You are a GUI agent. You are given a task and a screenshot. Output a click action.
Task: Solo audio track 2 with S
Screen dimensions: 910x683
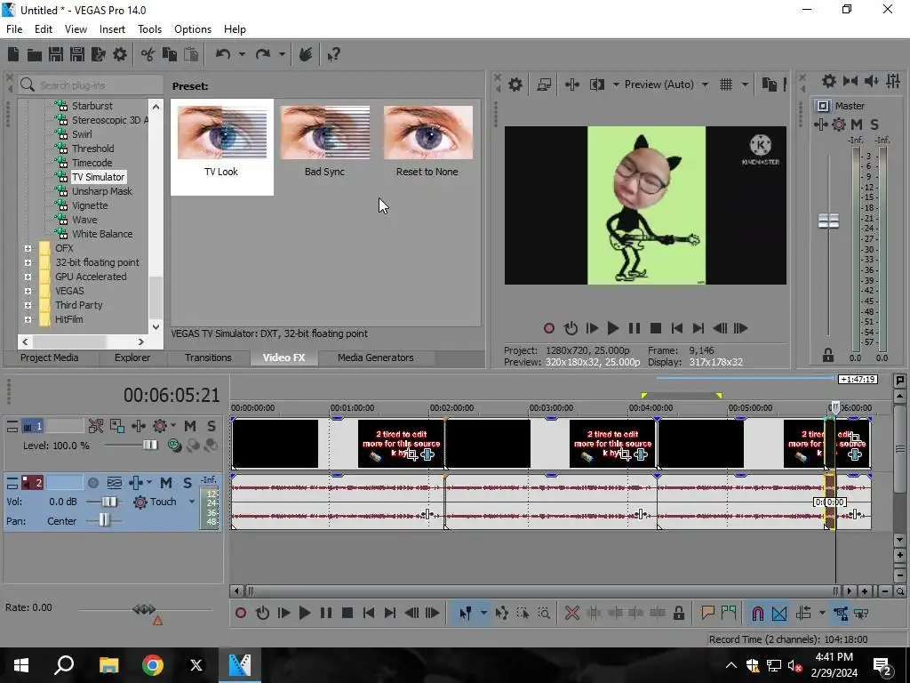(x=187, y=483)
